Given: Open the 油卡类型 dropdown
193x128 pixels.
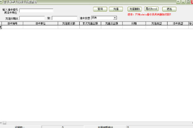Looking at the screenshot, I should 115,18.
